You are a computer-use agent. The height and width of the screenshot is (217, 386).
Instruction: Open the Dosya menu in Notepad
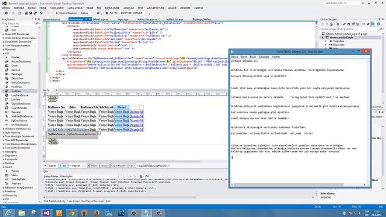pyautogui.click(x=235, y=57)
